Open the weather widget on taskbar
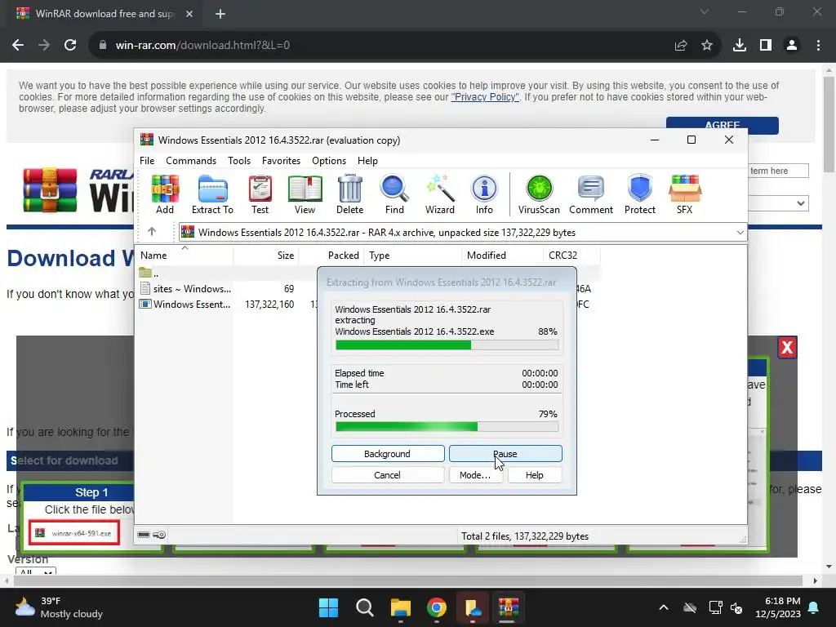The width and height of the screenshot is (836, 627). pyautogui.click(x=59, y=607)
